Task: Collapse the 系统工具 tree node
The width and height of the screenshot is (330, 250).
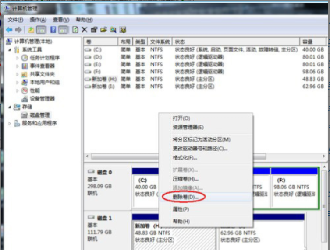Action: point(10,49)
